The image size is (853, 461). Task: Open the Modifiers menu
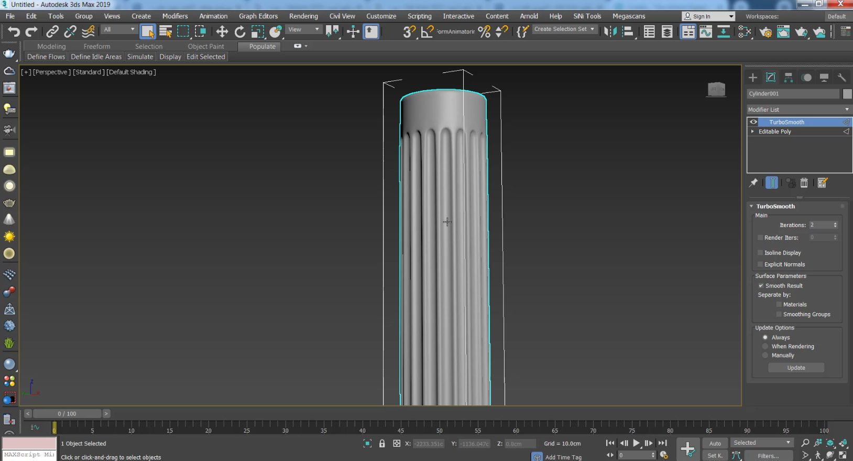(175, 16)
